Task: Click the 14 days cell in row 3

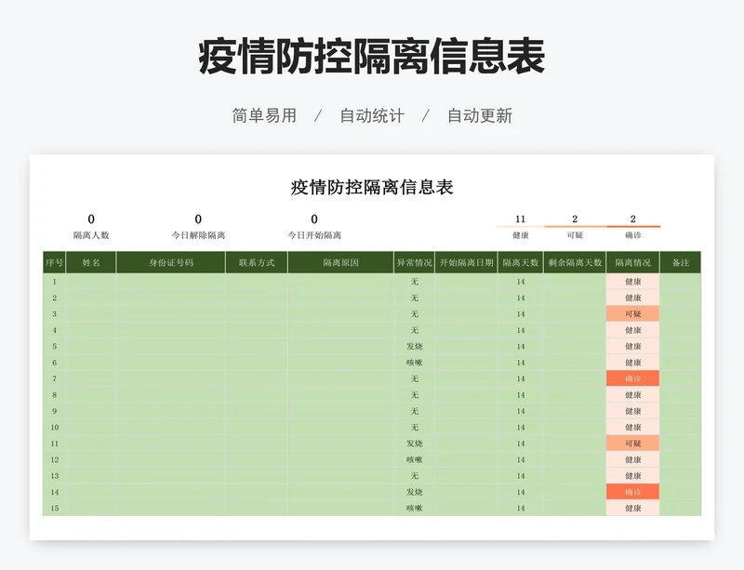Action: click(521, 313)
